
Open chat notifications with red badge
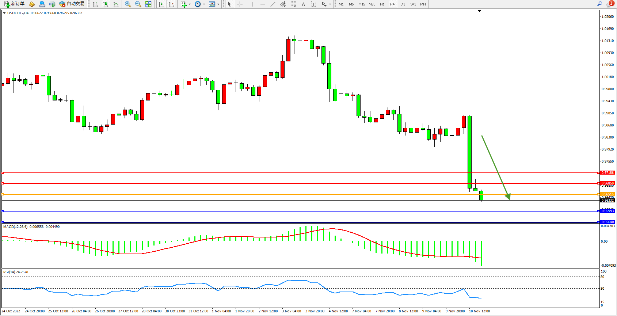pyautogui.click(x=610, y=4)
